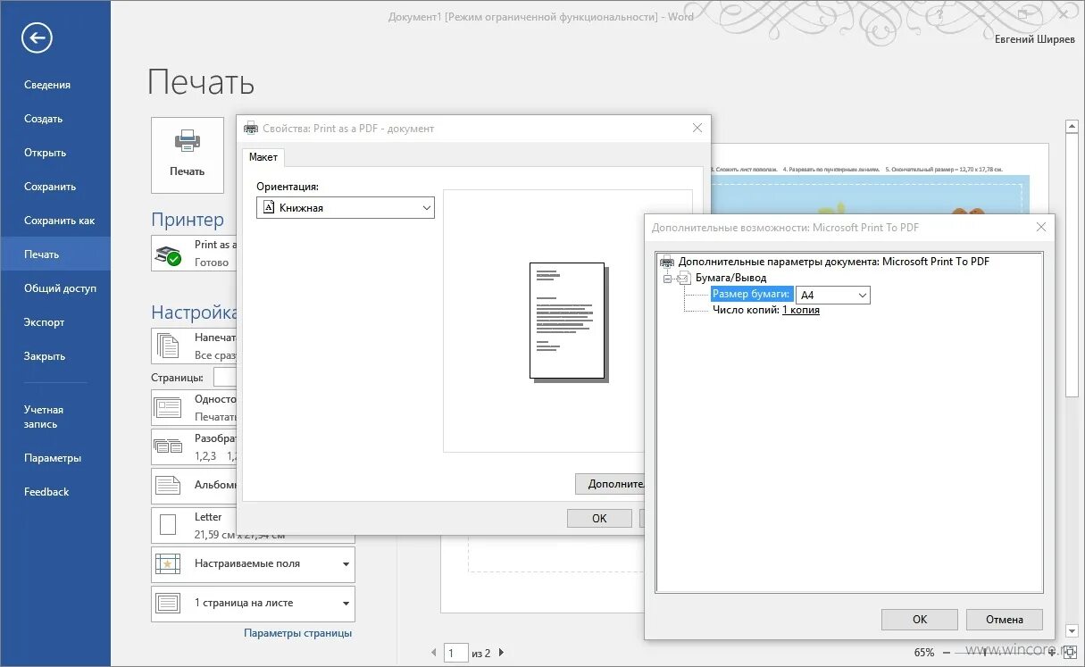The image size is (1085, 667).
Task: Click the landscape orientation icon at Альбомная
Action: tap(168, 486)
